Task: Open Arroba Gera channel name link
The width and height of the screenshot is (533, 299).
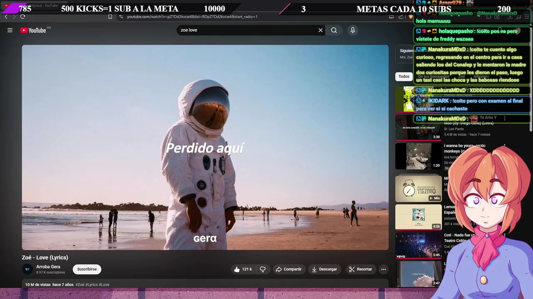Action: [x=48, y=267]
